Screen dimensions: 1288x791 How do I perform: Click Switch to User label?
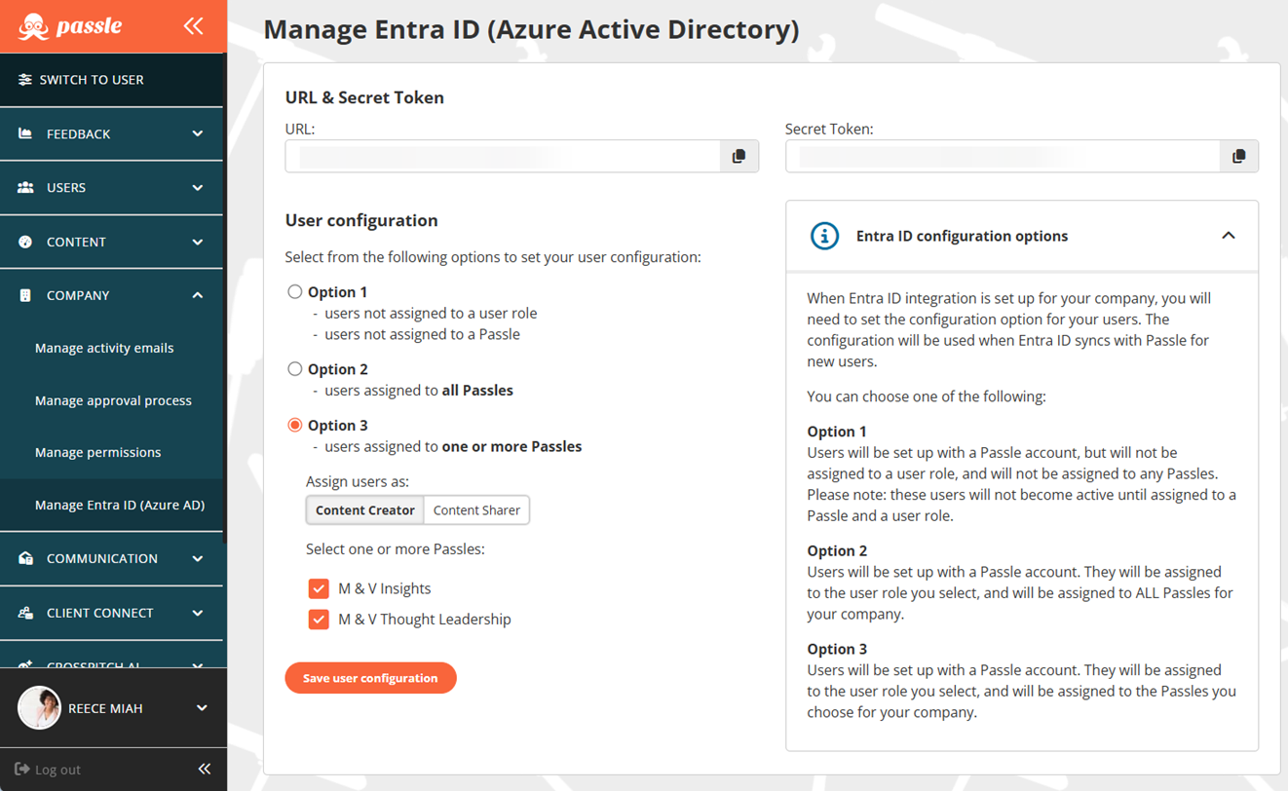pos(92,80)
